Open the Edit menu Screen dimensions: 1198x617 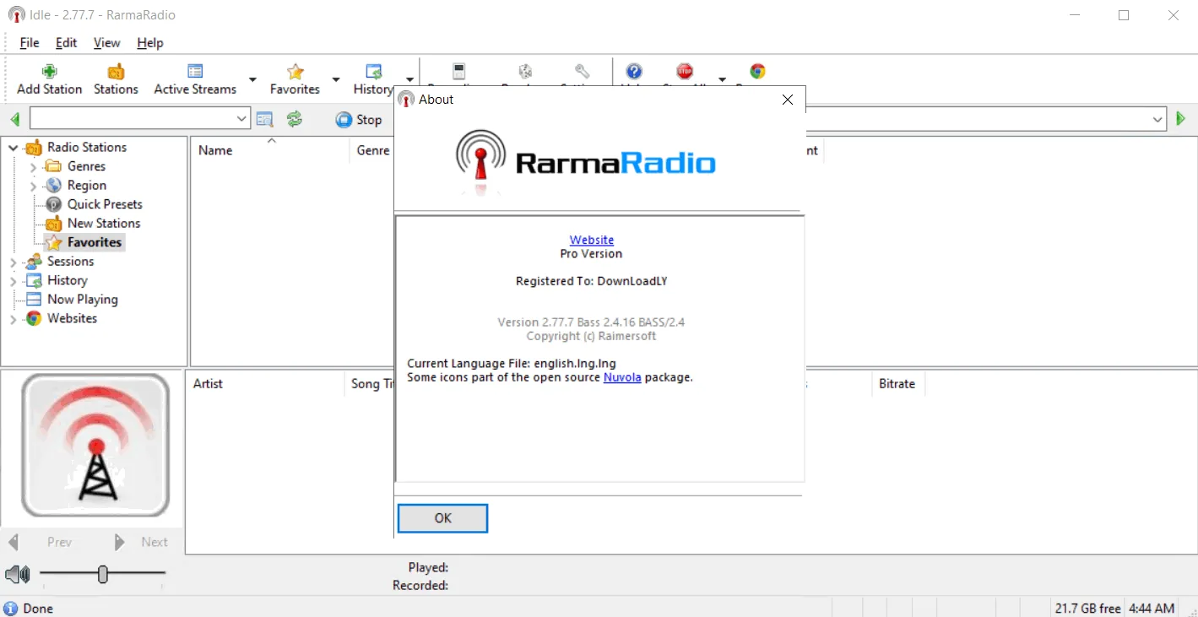pos(66,43)
